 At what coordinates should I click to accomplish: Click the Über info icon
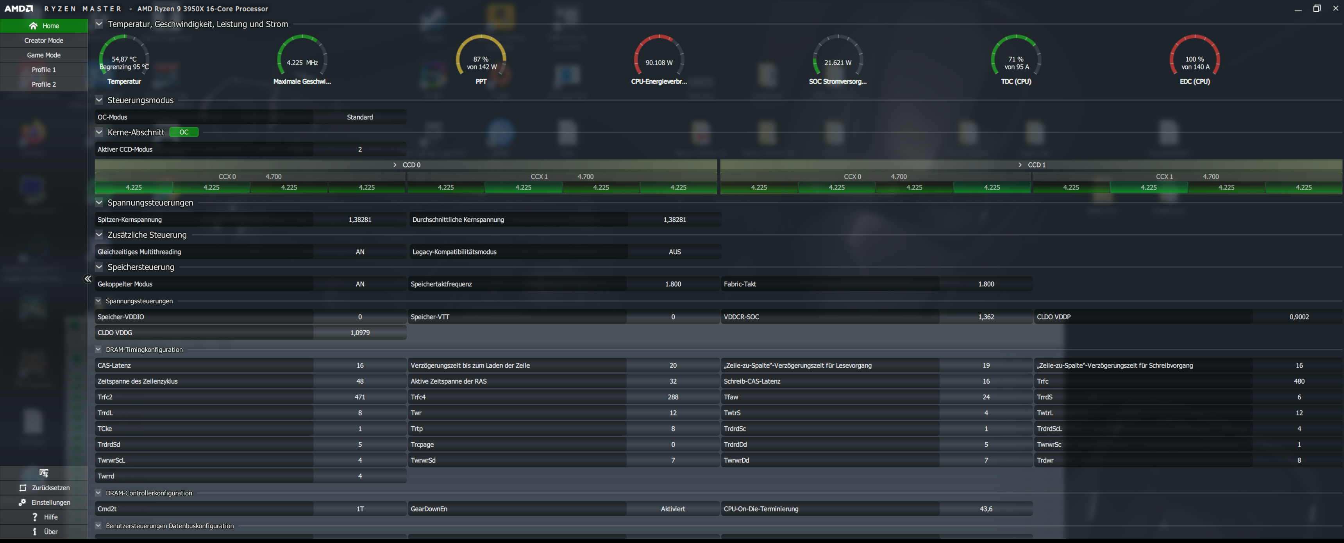[34, 532]
